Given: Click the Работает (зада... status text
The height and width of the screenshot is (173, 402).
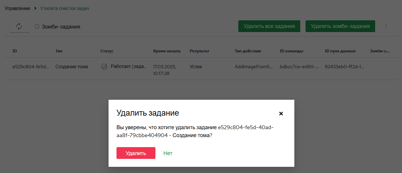Looking at the screenshot, I should tap(129, 66).
